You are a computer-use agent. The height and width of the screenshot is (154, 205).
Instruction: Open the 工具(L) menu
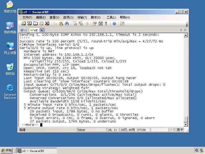(x=111, y=17)
